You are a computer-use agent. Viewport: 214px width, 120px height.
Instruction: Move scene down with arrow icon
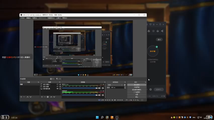pos(30,97)
